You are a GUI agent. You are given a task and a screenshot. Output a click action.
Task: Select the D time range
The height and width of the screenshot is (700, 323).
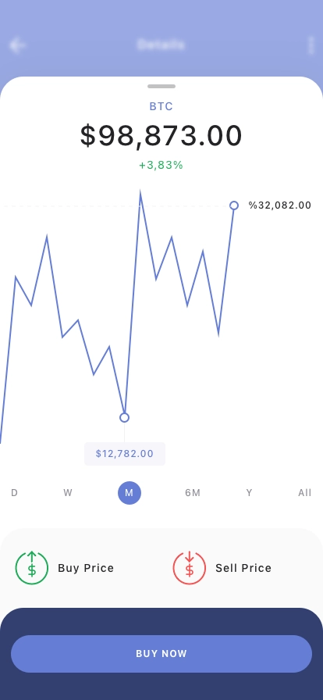point(14,493)
